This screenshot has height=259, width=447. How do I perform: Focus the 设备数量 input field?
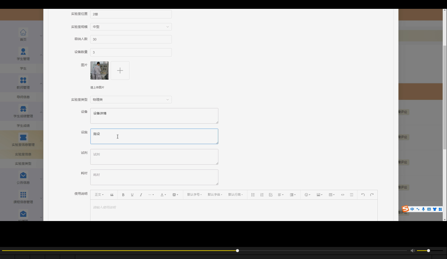pyautogui.click(x=131, y=52)
